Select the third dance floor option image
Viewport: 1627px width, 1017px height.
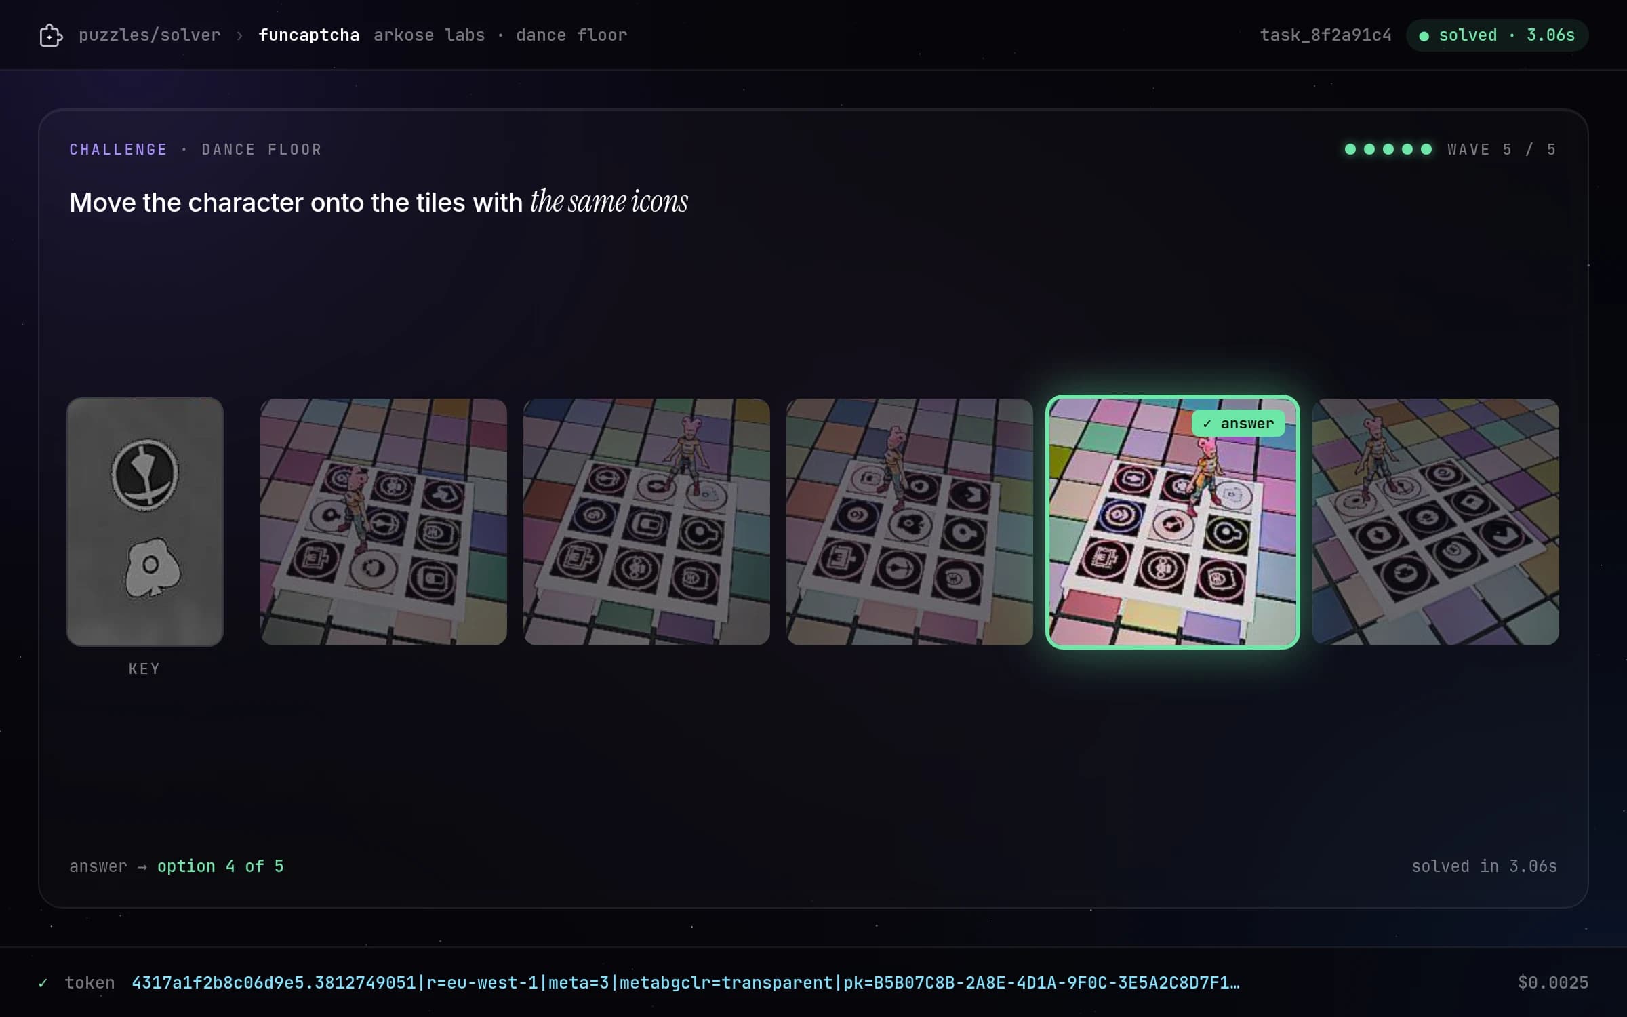coord(910,522)
